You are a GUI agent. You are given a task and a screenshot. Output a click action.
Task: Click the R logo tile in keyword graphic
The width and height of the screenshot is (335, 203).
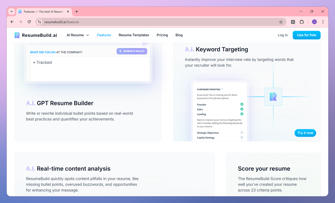pyautogui.click(x=273, y=97)
